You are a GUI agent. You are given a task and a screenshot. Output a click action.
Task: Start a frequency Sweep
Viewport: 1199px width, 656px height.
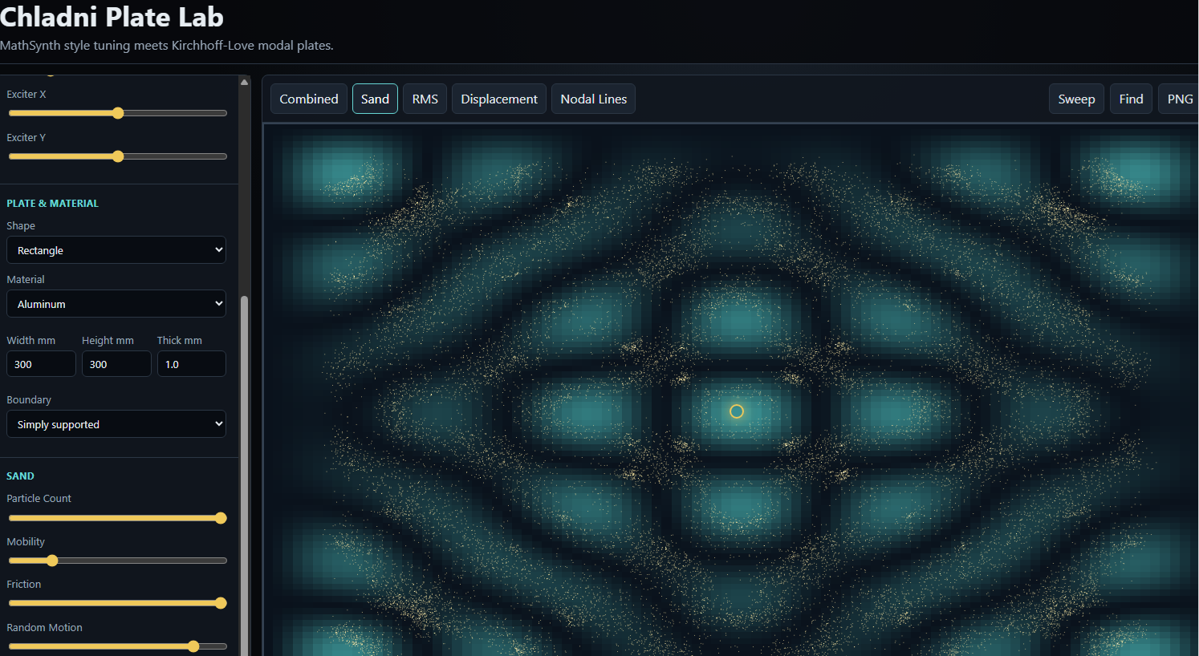(1076, 99)
